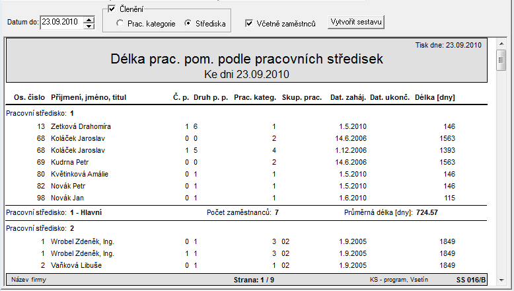Click the Květinková Amálie row

[246, 174]
